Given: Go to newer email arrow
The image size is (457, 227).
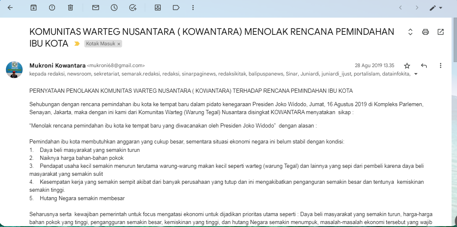Looking at the screenshot, I should pos(400,8).
